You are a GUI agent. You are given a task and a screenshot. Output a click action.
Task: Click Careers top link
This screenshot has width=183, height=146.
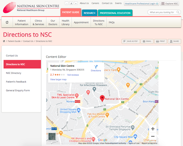click(x=95, y=3)
